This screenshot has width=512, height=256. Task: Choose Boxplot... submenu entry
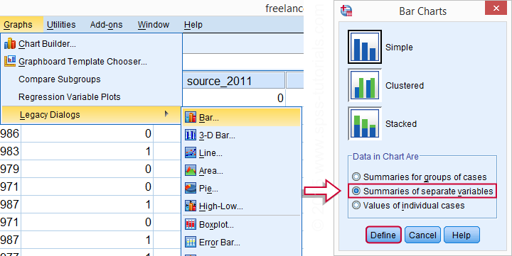(241, 224)
